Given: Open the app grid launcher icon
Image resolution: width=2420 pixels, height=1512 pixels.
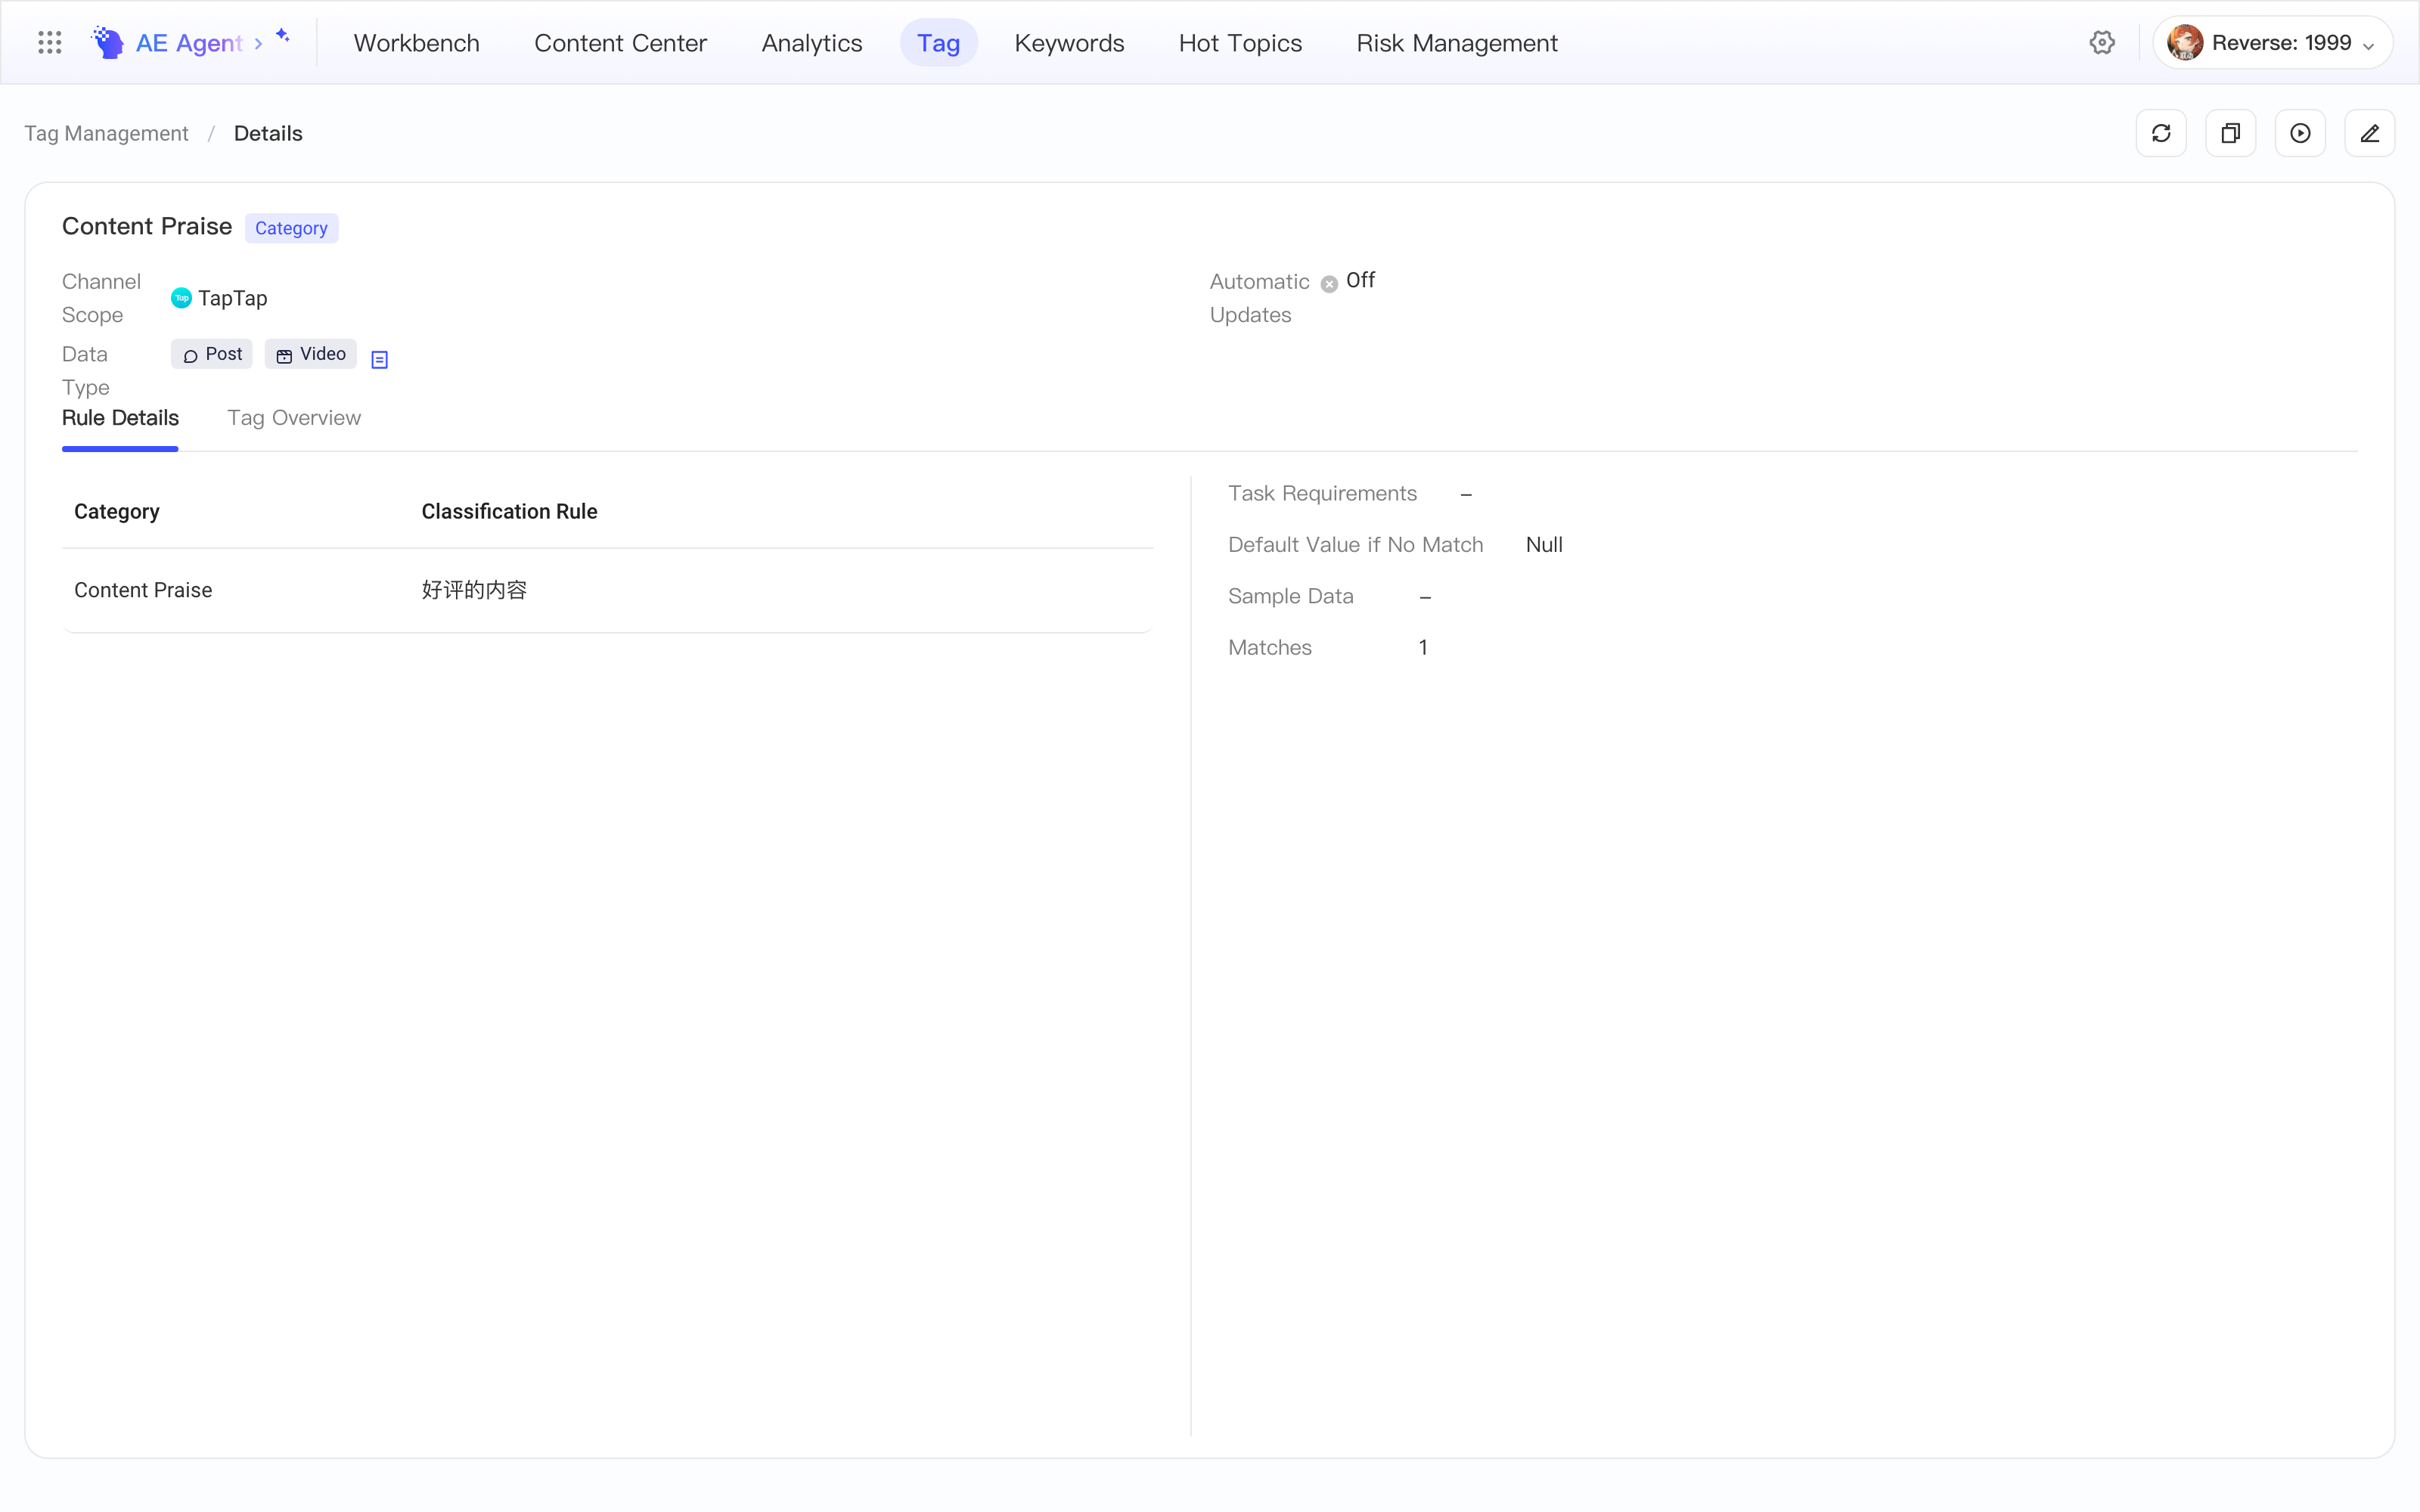Looking at the screenshot, I should (x=50, y=42).
